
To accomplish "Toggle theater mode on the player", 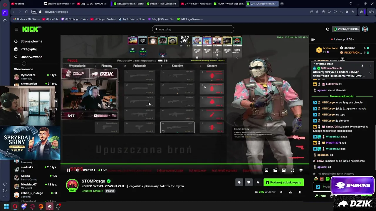I will point(283,170).
